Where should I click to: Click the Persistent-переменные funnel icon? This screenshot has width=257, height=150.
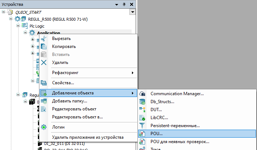coord(143,126)
